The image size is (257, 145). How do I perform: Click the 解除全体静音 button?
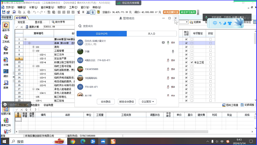[127, 101]
